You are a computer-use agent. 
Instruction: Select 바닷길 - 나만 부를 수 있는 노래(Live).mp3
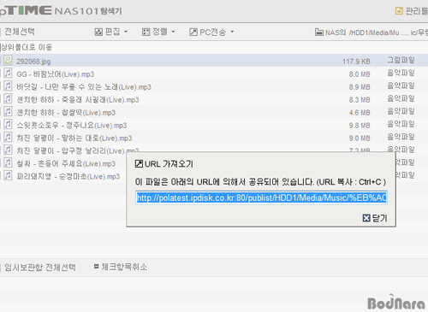coord(84,87)
